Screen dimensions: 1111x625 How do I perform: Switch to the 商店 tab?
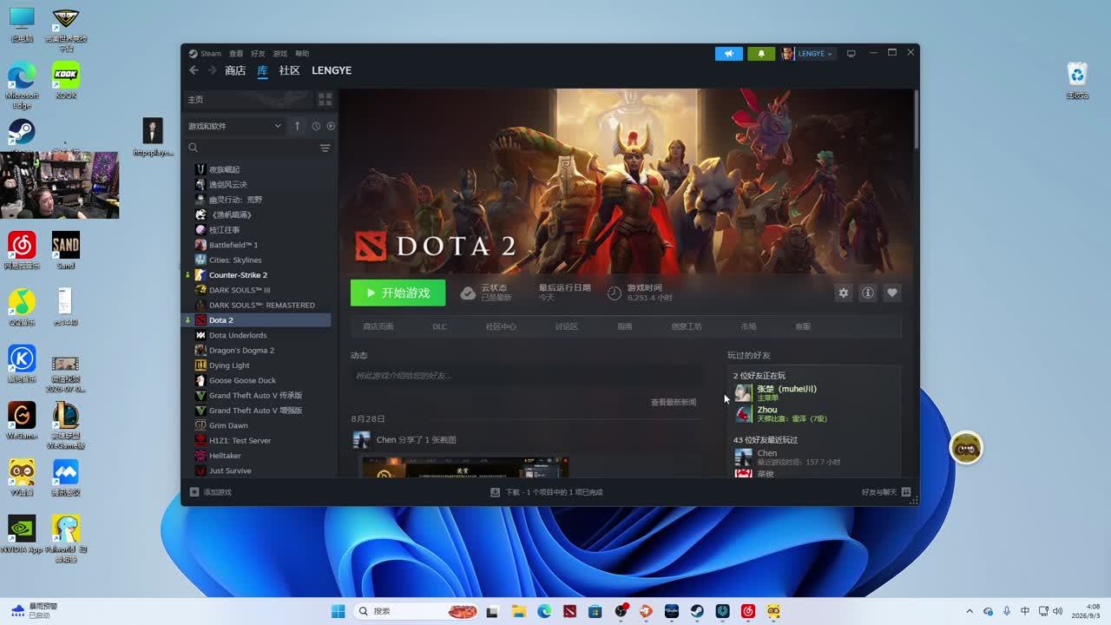point(235,70)
